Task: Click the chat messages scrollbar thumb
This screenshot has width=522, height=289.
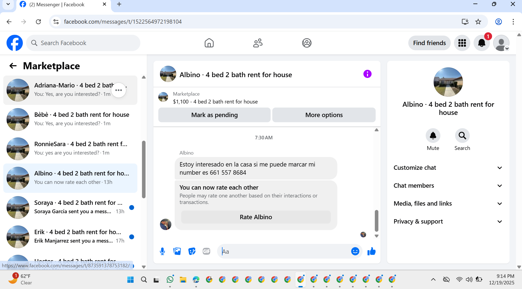Action: click(376, 221)
